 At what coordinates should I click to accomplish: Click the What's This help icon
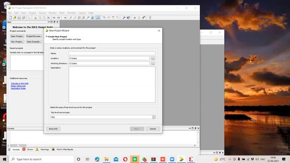coord(128,18)
